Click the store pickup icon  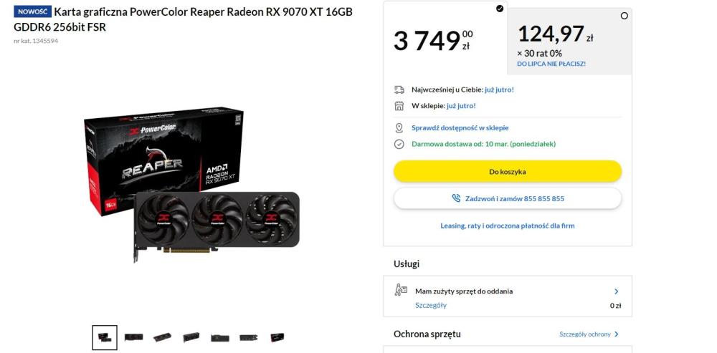[x=399, y=106]
